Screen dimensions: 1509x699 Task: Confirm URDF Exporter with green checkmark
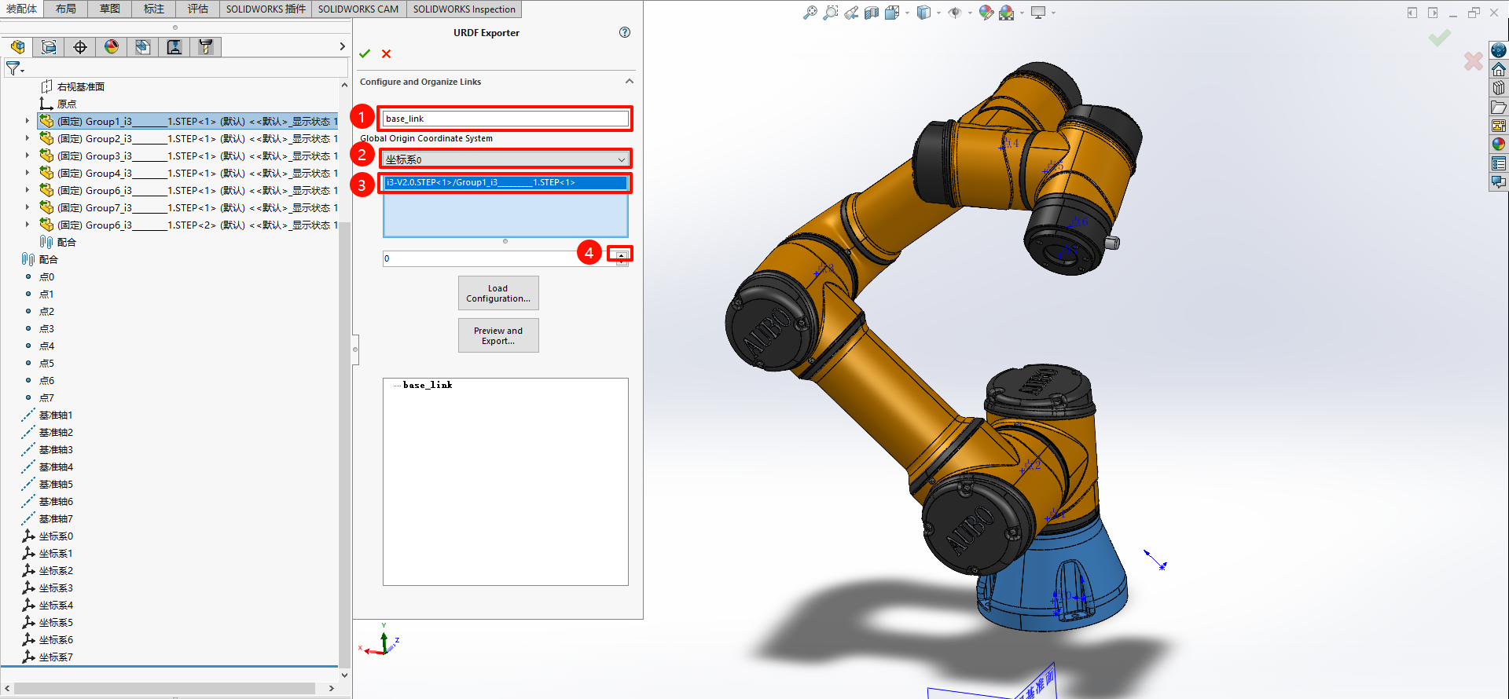click(x=365, y=53)
